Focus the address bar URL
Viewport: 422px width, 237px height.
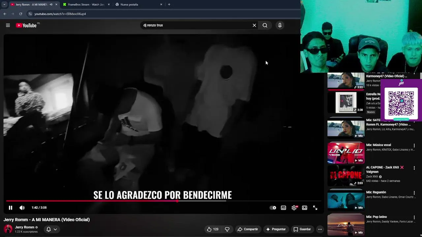point(60,14)
